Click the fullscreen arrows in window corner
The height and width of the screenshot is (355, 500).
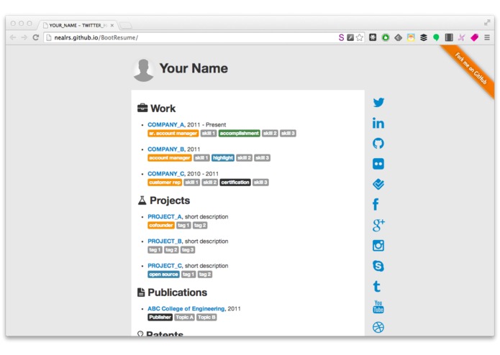tap(487, 22)
